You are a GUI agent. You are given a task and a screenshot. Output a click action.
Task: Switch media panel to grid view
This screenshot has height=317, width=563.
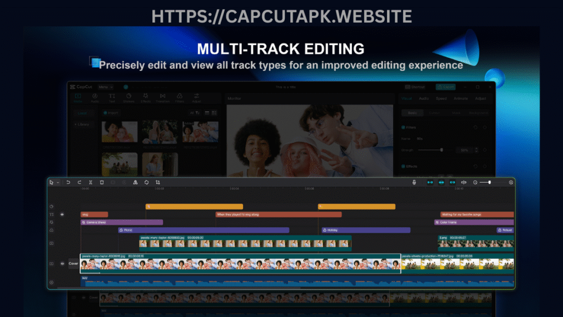[214, 113]
